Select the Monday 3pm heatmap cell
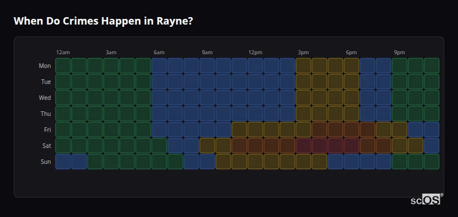 pyautogui.click(x=303, y=66)
